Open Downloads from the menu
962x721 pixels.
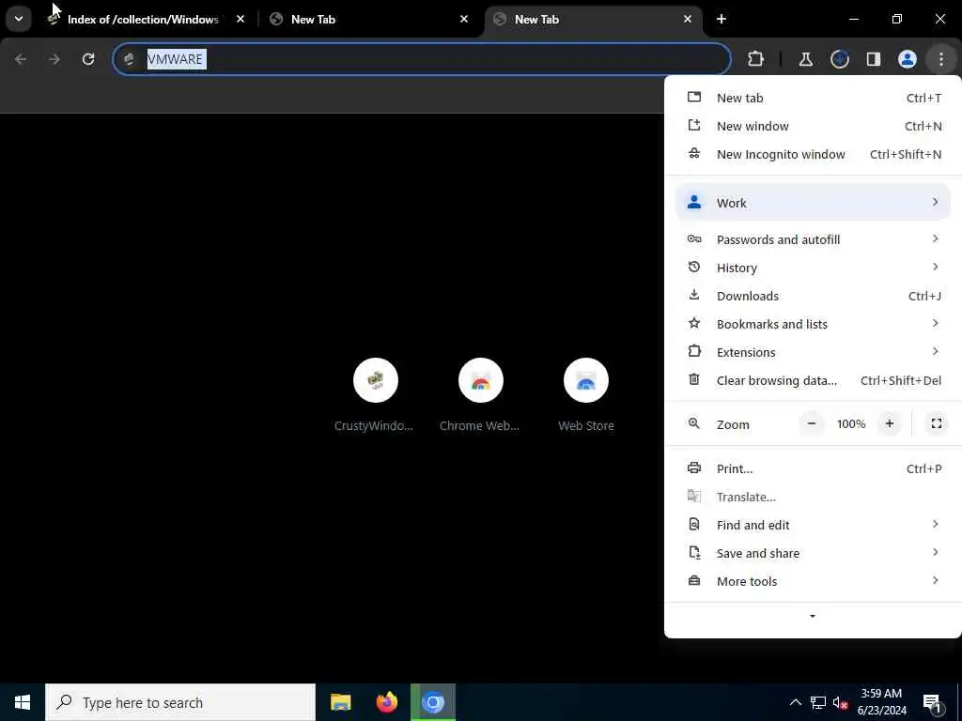pyautogui.click(x=813, y=296)
